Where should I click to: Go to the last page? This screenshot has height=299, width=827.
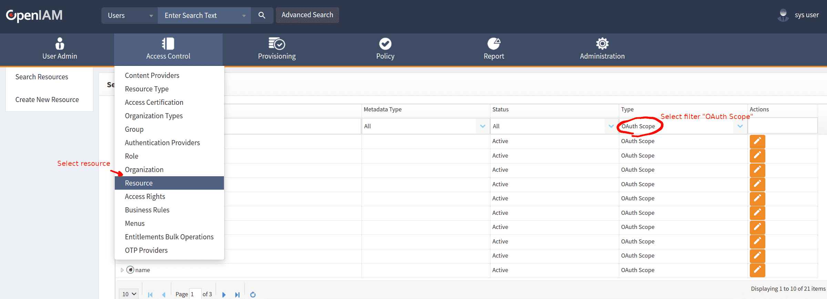click(x=237, y=295)
